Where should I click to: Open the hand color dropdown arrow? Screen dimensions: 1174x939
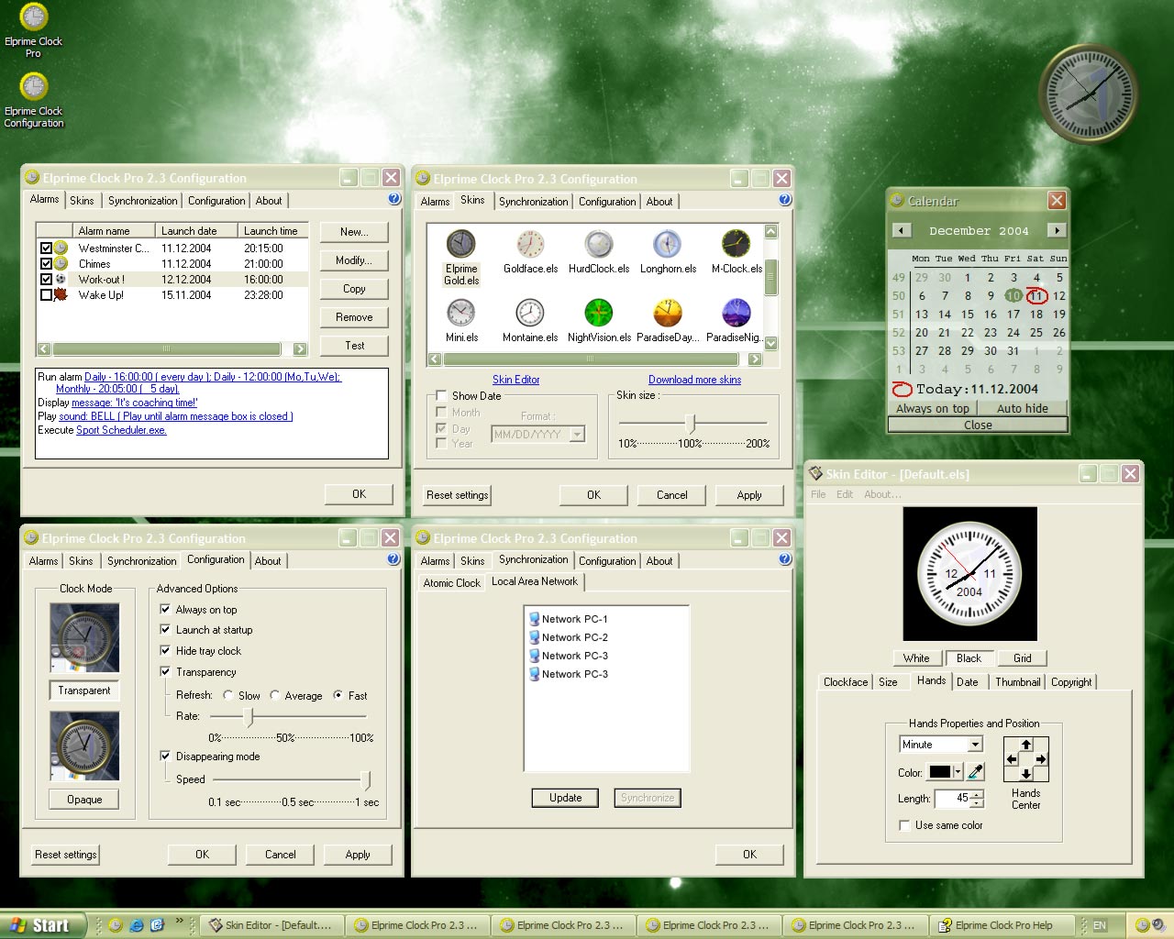[958, 772]
